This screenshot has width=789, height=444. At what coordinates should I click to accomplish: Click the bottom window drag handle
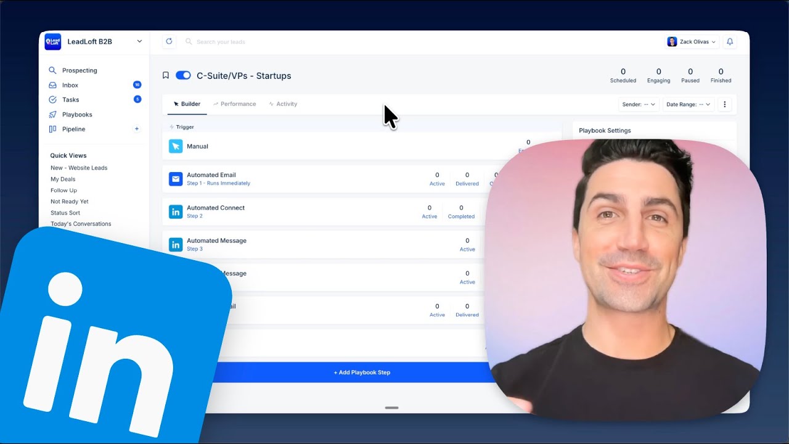(391, 408)
